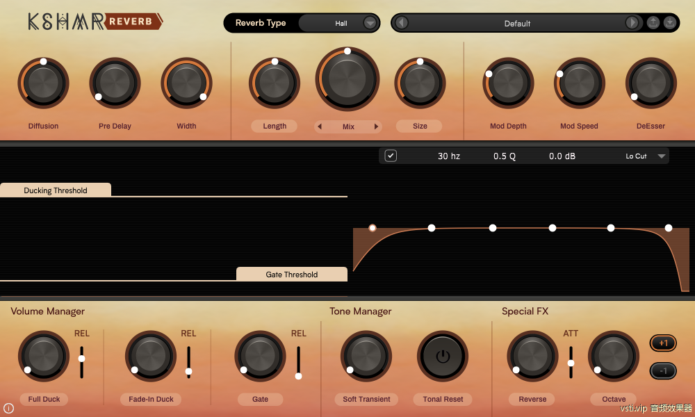The width and height of the screenshot is (695, 417).
Task: Select the highlighted Lo Cut EQ node
Action: click(x=373, y=228)
